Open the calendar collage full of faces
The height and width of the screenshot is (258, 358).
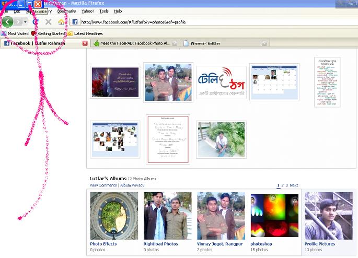pos(115,139)
